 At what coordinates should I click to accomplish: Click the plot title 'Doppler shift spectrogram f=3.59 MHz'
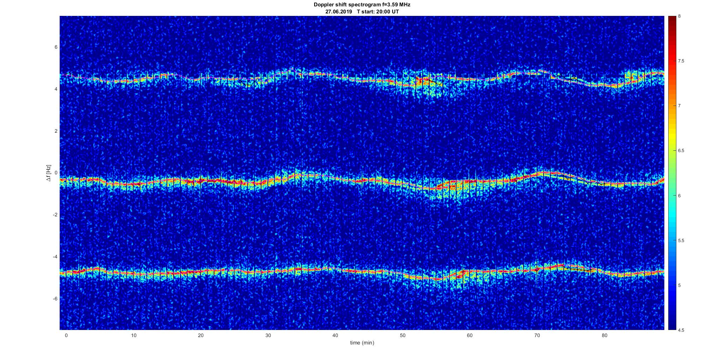click(362, 5)
